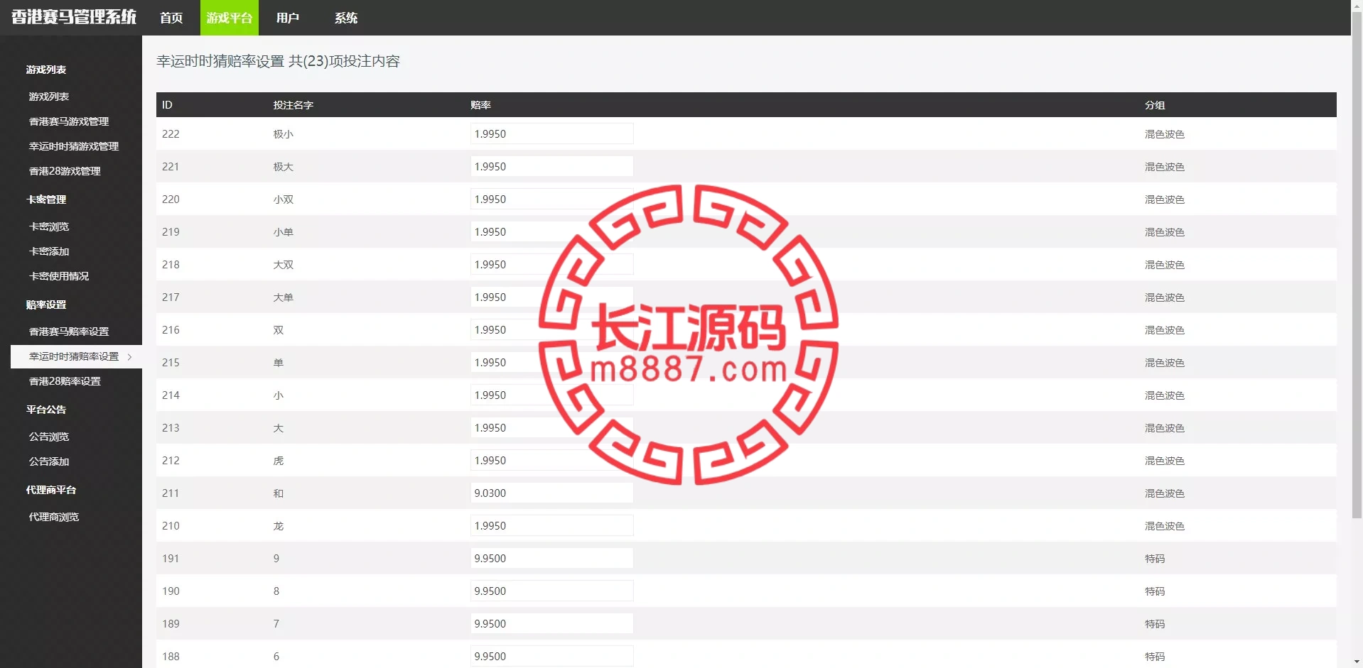Image resolution: width=1363 pixels, height=668 pixels.
Task: Click odds input for row ID 189
Action: (x=551, y=623)
